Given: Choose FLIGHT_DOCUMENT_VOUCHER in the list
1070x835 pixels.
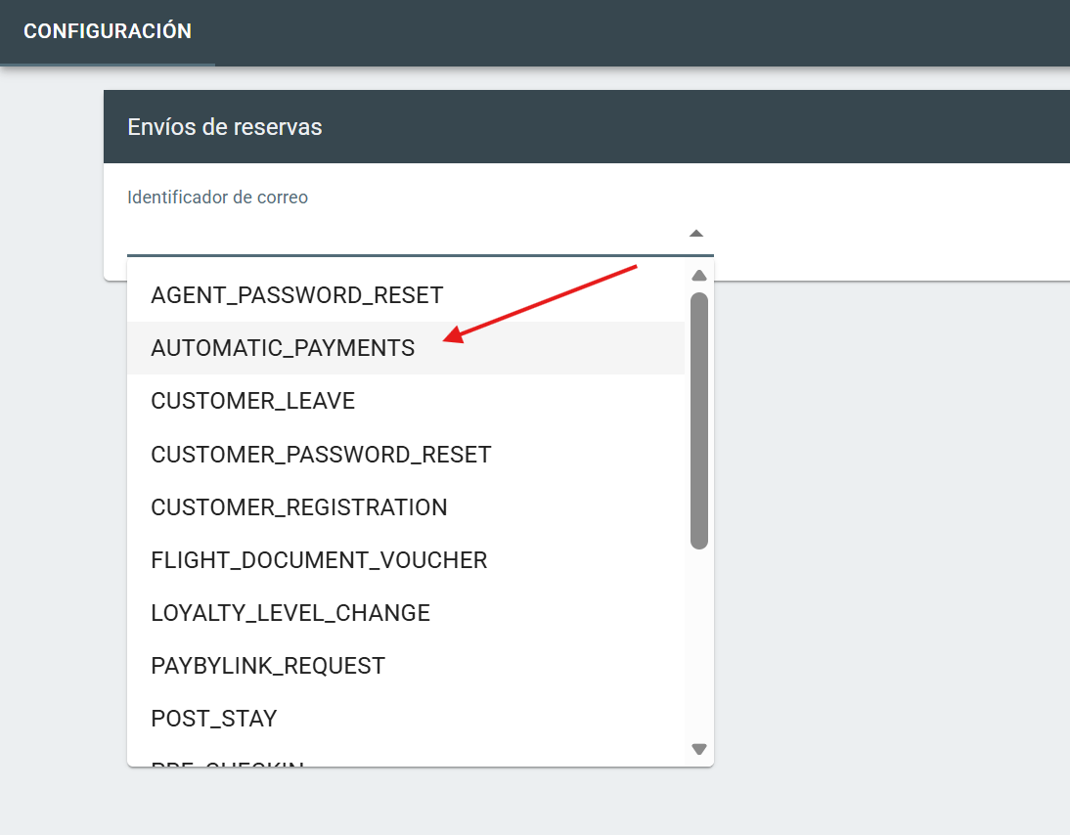Looking at the screenshot, I should (319, 560).
